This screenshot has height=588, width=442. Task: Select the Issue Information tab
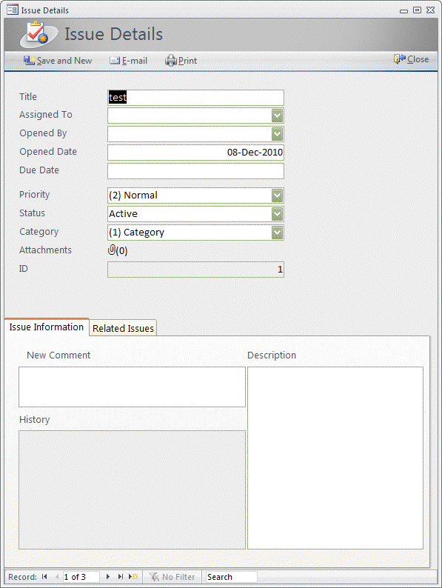coord(47,327)
